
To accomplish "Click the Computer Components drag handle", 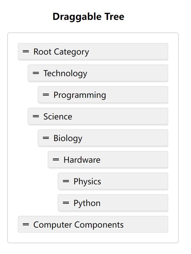I will point(26,224).
